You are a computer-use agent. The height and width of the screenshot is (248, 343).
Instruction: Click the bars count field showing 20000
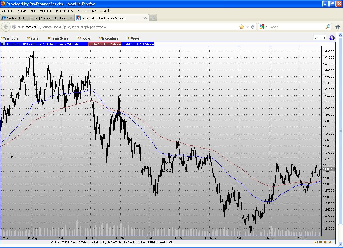[x=319, y=38]
